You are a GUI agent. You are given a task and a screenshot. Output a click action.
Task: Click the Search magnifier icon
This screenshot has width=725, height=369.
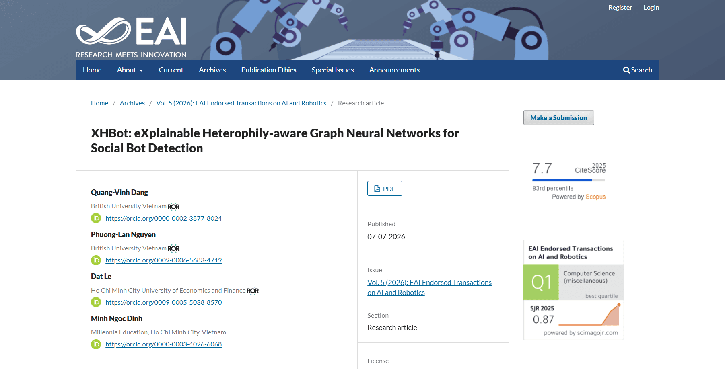(626, 70)
